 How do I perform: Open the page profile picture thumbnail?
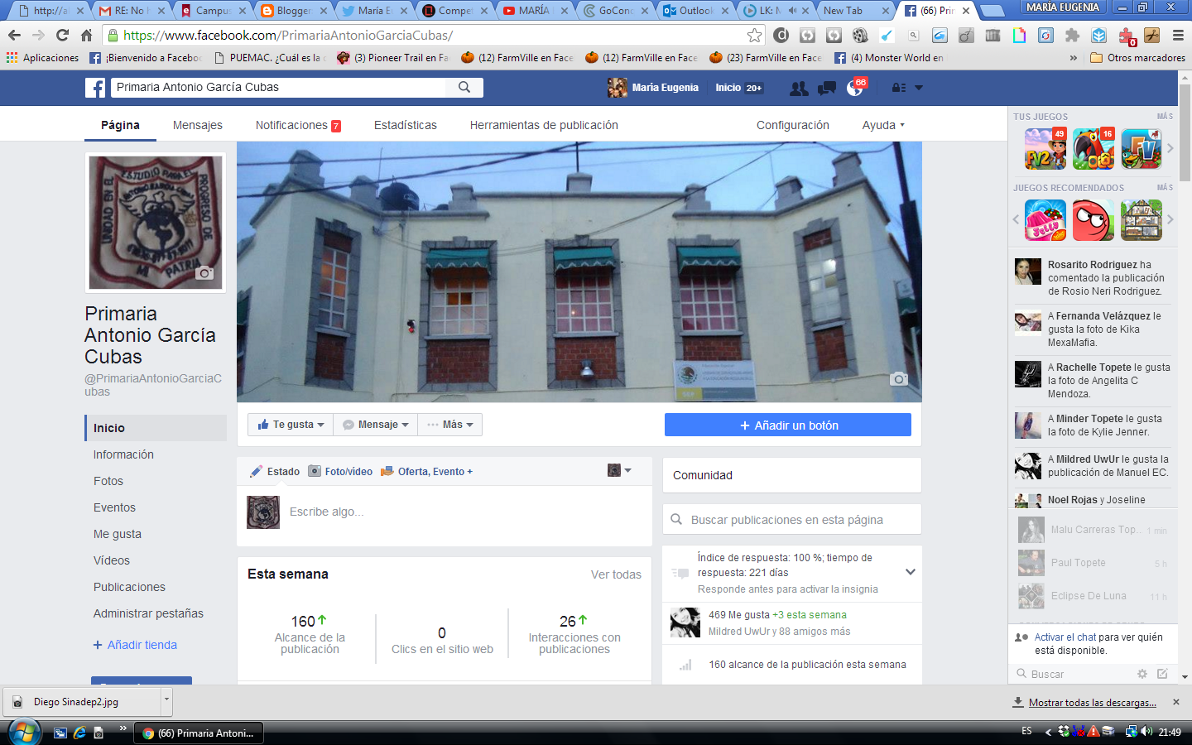156,223
